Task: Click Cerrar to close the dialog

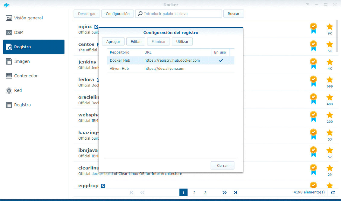Action: point(223,165)
